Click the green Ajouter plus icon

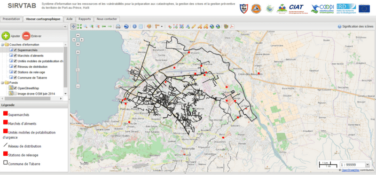tap(6, 36)
